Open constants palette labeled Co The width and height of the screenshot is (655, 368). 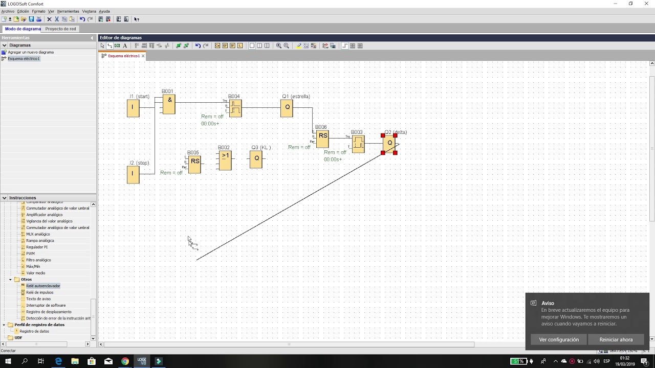click(x=217, y=45)
